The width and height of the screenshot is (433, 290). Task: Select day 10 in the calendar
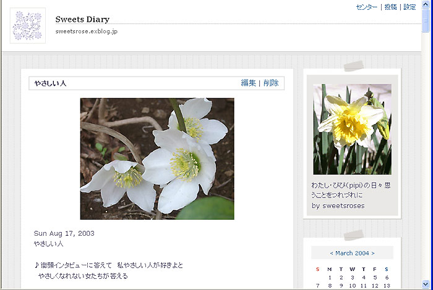(352, 286)
